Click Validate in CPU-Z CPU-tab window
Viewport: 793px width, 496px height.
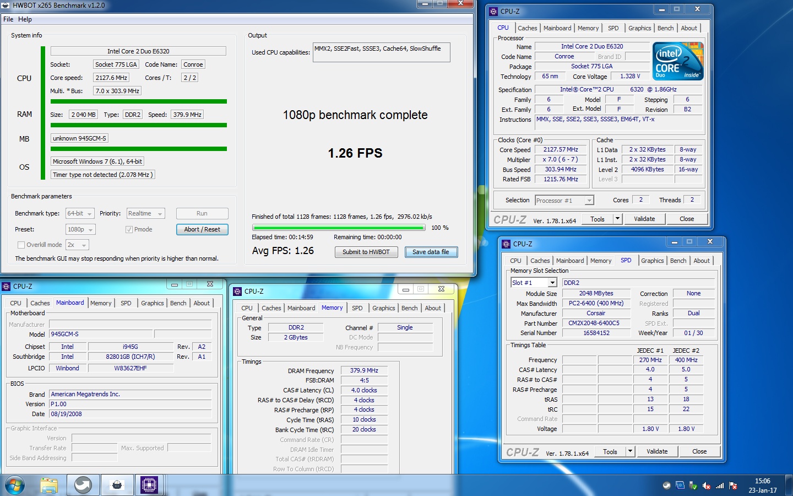(x=644, y=219)
